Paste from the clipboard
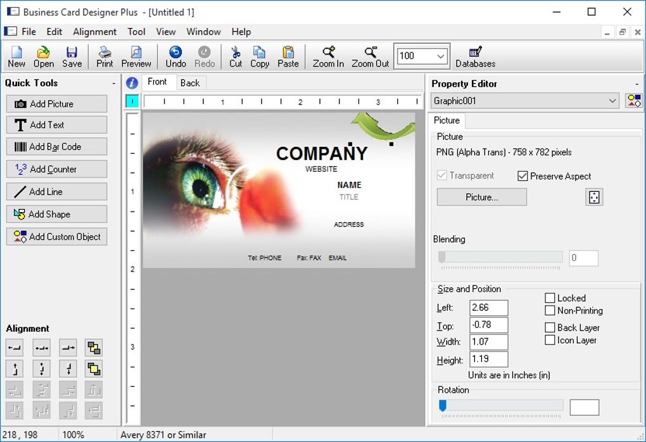Image resolution: width=646 pixels, height=442 pixels. coord(288,57)
